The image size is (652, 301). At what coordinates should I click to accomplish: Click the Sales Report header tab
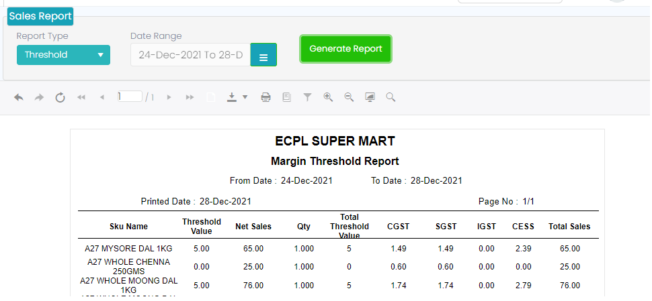click(x=40, y=16)
